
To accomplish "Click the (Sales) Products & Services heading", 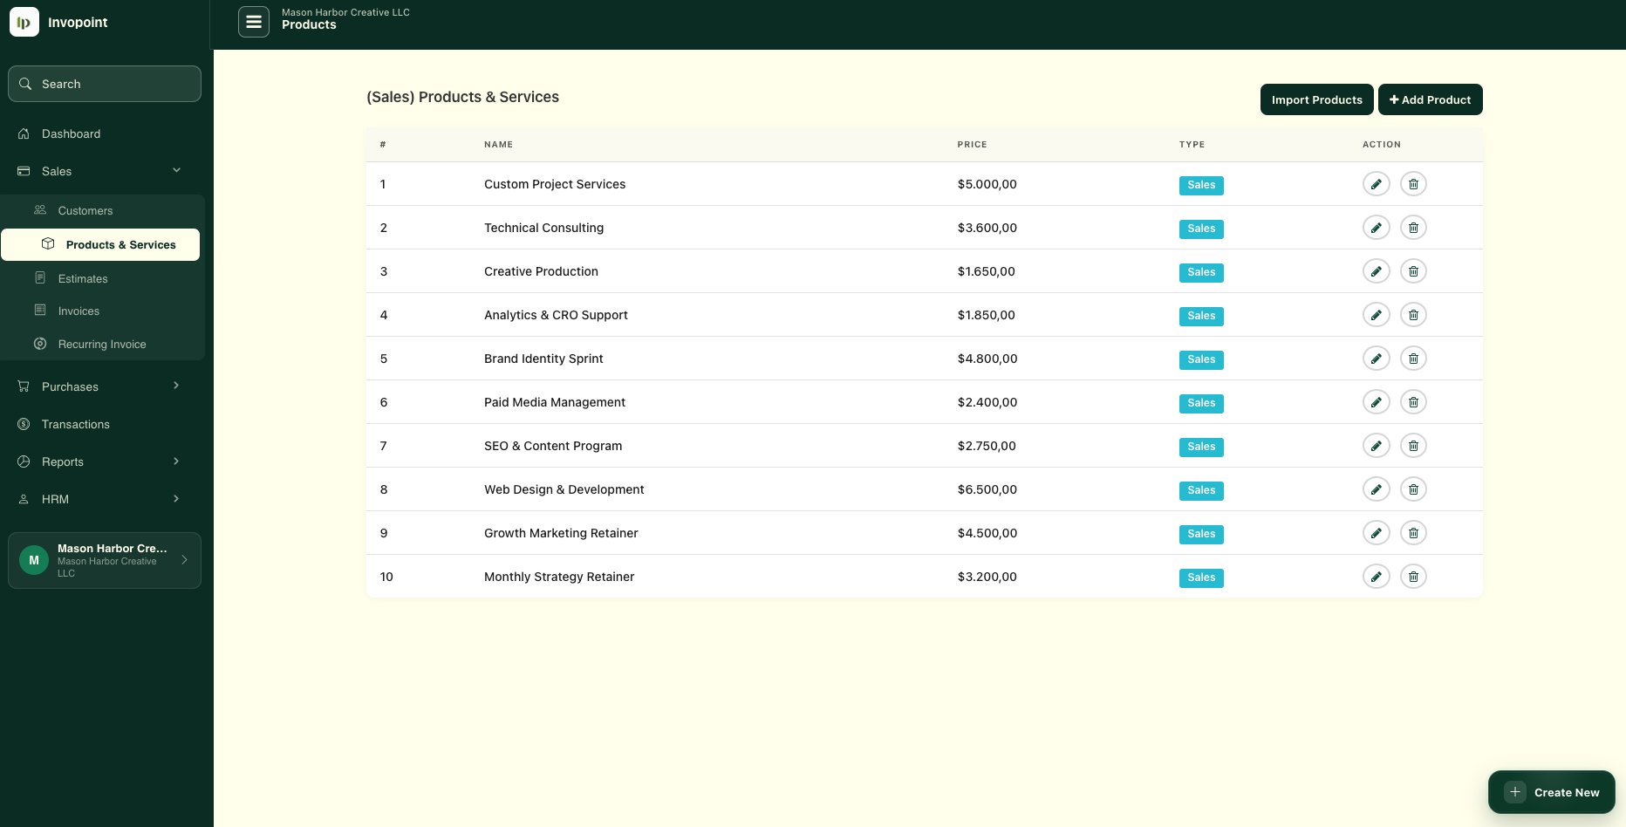I will click(x=462, y=97).
